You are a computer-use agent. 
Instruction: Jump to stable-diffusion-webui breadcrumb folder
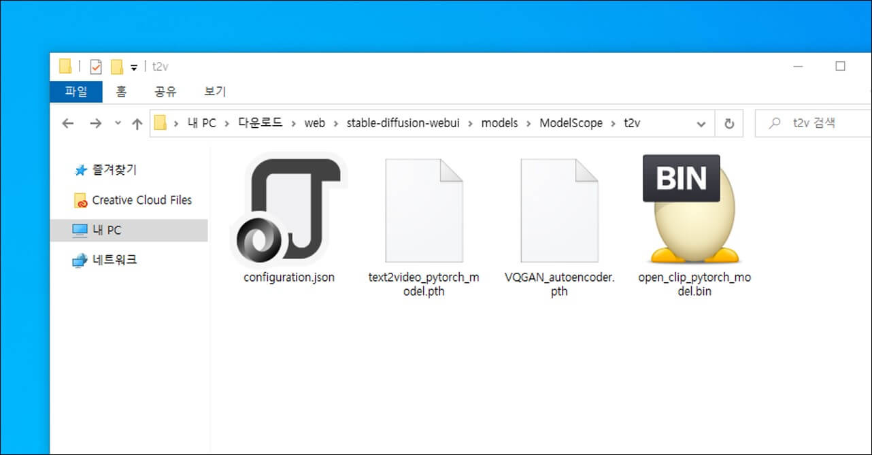click(403, 123)
